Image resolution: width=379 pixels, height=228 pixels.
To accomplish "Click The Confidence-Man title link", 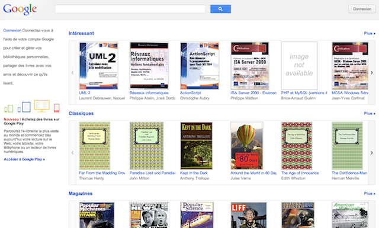I will tap(349, 173).
